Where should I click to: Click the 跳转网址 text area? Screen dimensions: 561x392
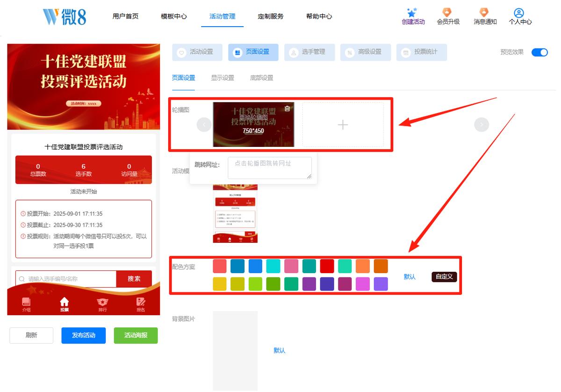click(x=270, y=168)
